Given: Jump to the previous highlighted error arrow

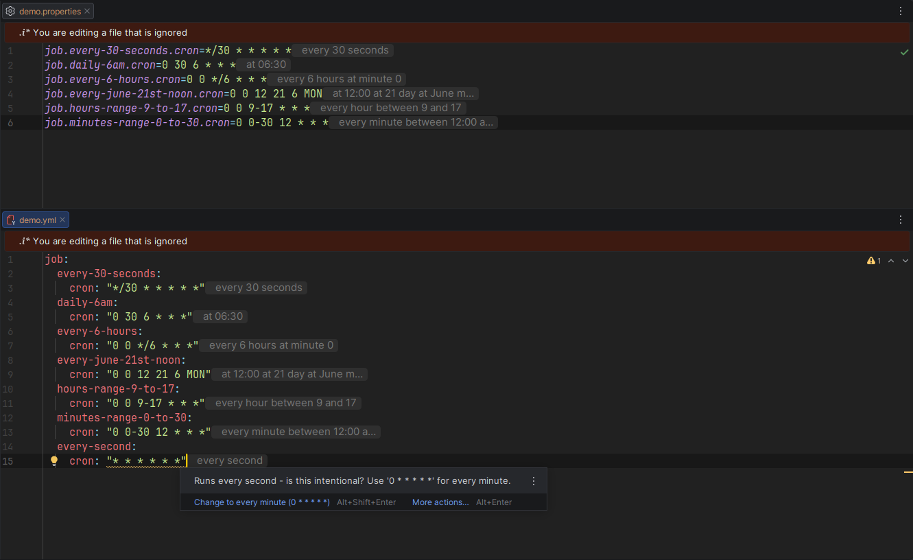Looking at the screenshot, I should click(891, 261).
